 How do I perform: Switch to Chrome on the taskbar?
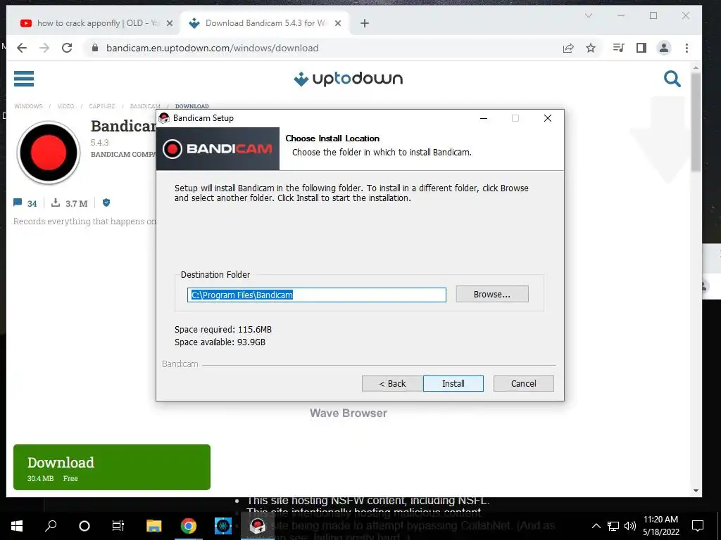[x=189, y=526]
